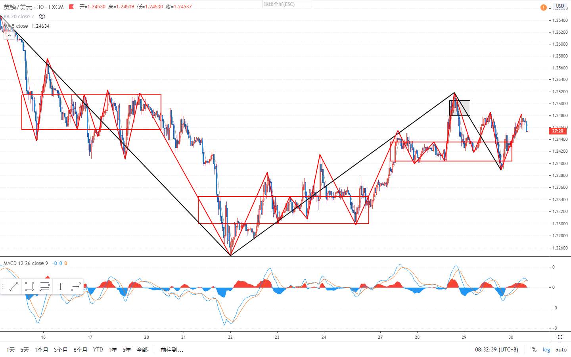Image resolution: width=571 pixels, height=357 pixels.
Task: Set time range to 1年
Action: click(113, 349)
